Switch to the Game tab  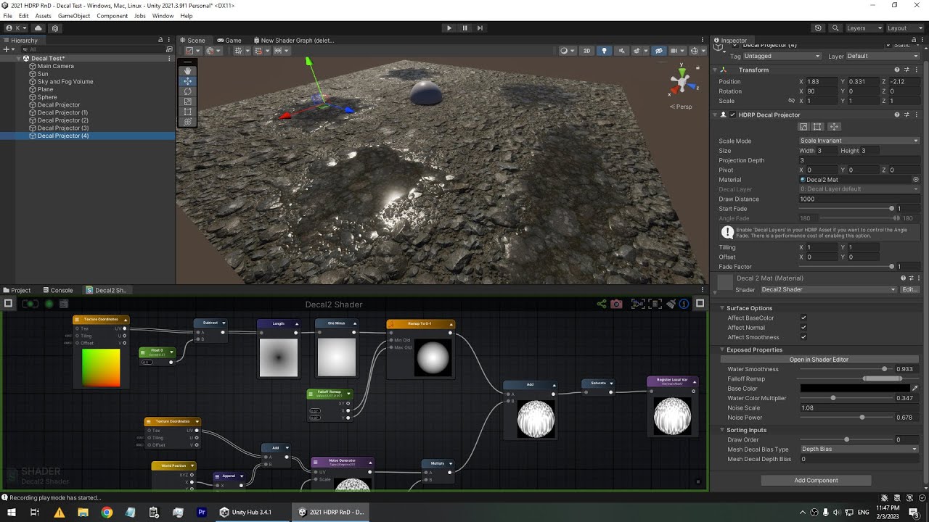pyautogui.click(x=229, y=41)
